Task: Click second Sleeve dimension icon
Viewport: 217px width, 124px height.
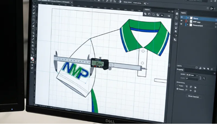Action: click(x=191, y=90)
